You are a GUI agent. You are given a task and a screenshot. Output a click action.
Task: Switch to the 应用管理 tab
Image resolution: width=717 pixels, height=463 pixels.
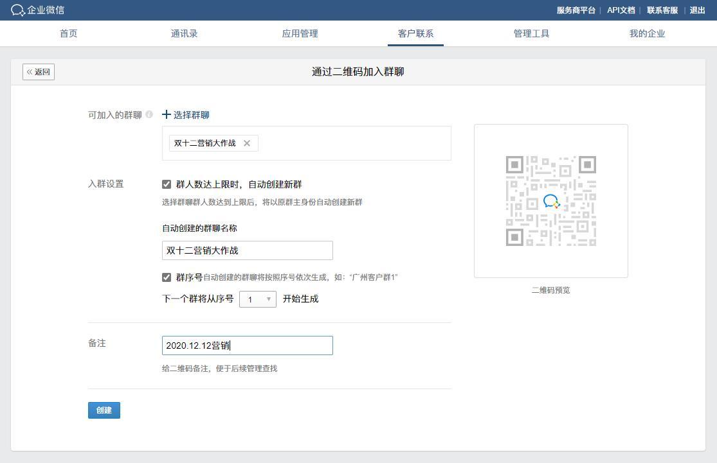point(300,33)
